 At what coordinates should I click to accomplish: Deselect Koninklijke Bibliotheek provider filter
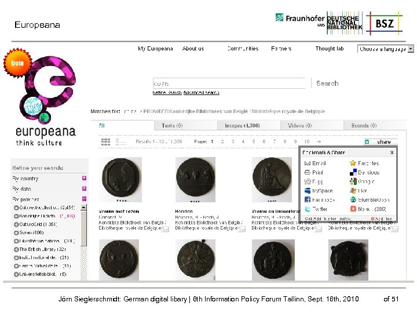pos(45,216)
